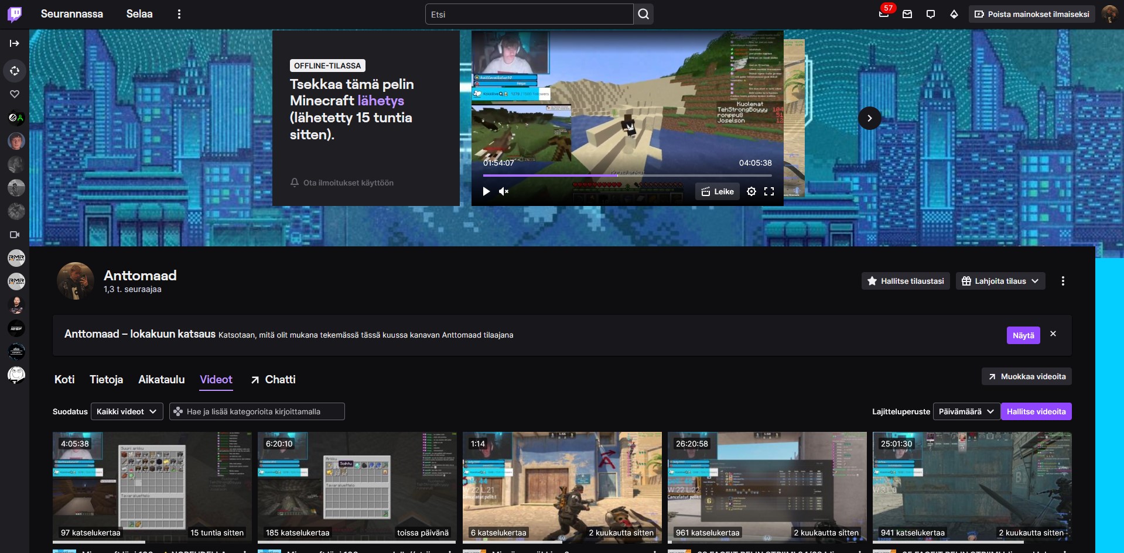
Task: Enter fullscreen in the video player
Action: [x=769, y=191]
